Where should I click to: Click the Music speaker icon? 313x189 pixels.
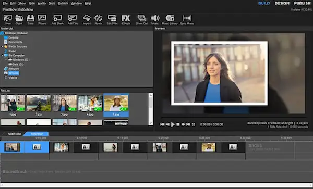[155, 20]
